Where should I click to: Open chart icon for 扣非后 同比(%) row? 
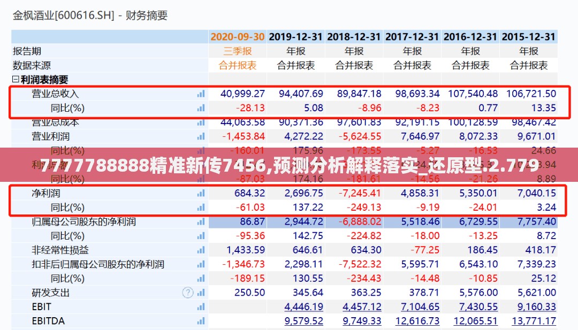point(201,279)
